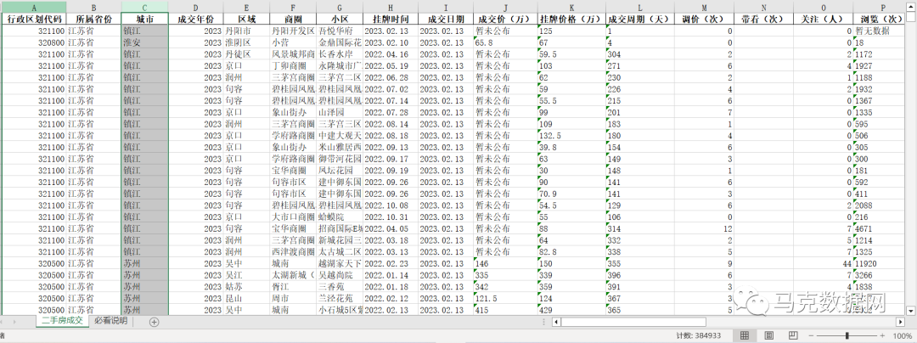Click the 丹阳开发区 cell
917x343 pixels.
pos(292,31)
